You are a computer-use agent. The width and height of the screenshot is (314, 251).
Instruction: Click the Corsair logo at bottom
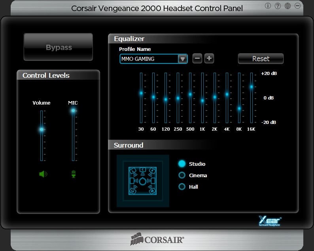(157, 240)
